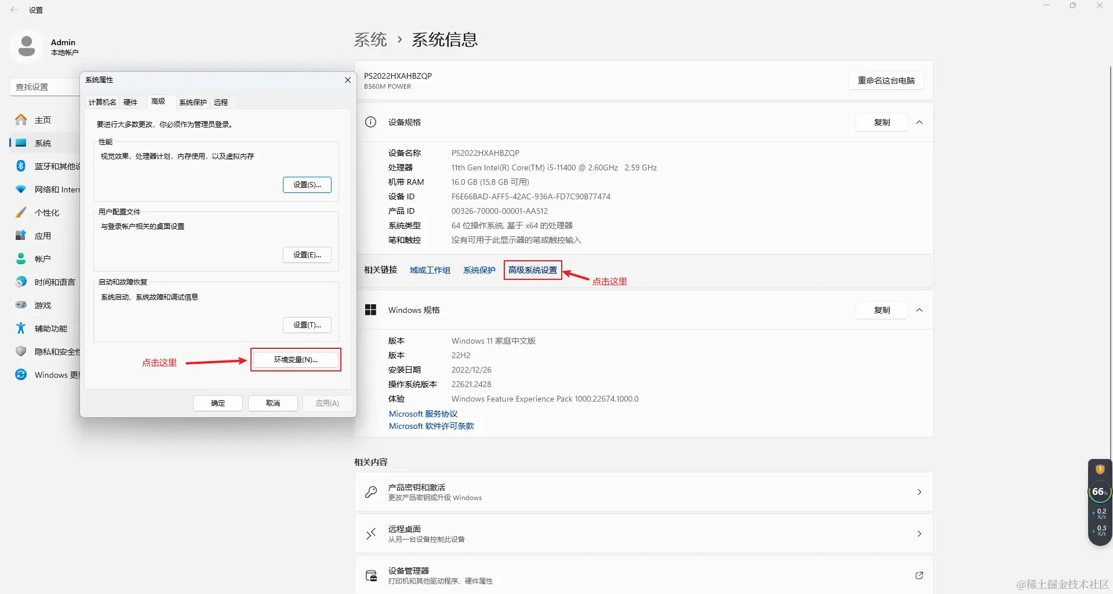The width and height of the screenshot is (1113, 594).
Task: Click the orange shield widget icon
Action: (x=1100, y=469)
